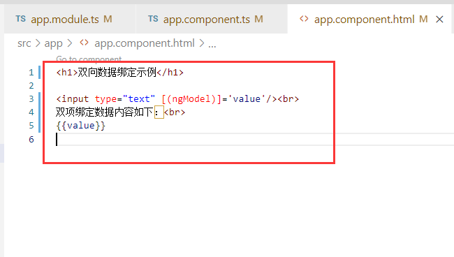Click line number 3 in gutter
Screen dimensions: 454x257
31,99
